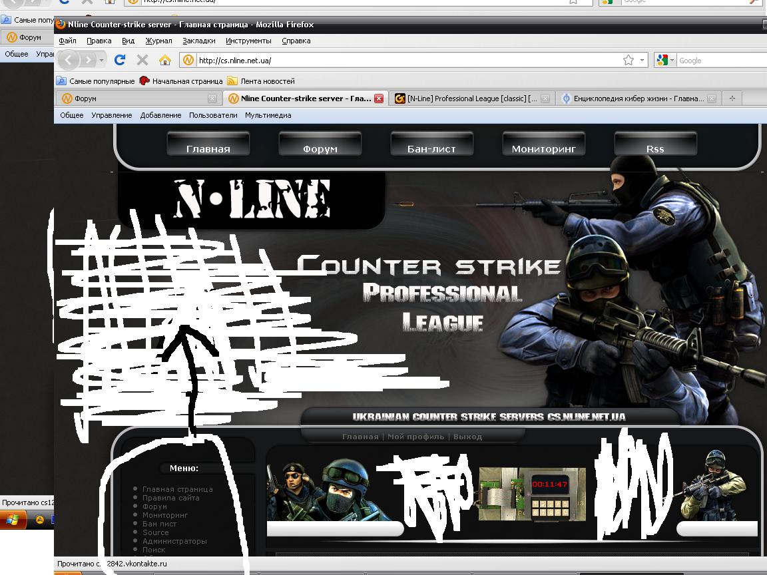Open a new tab with the plus button
The height and width of the screenshot is (575, 767).
732,98
